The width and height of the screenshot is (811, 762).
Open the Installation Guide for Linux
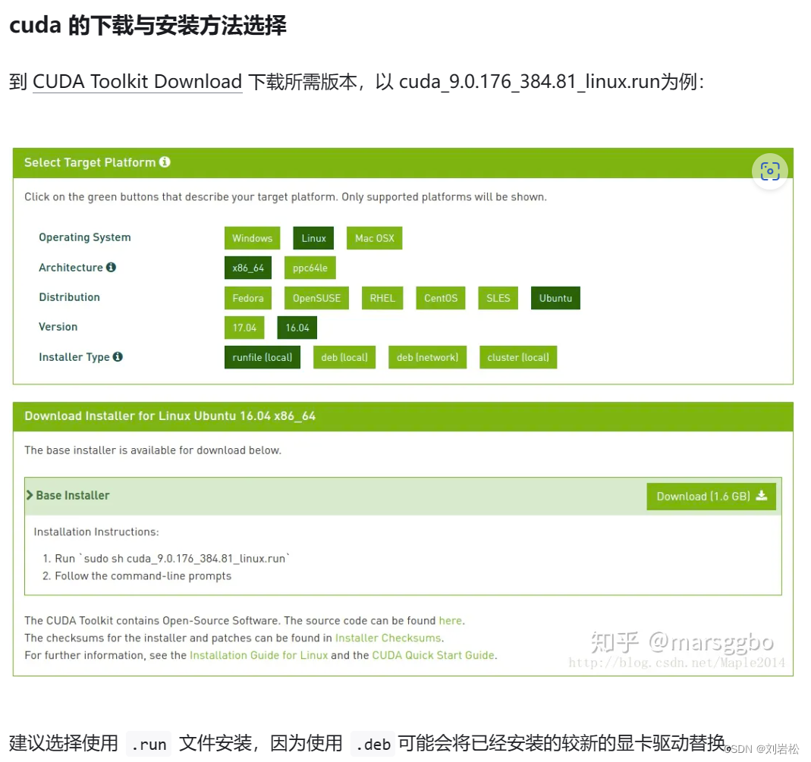click(x=258, y=655)
